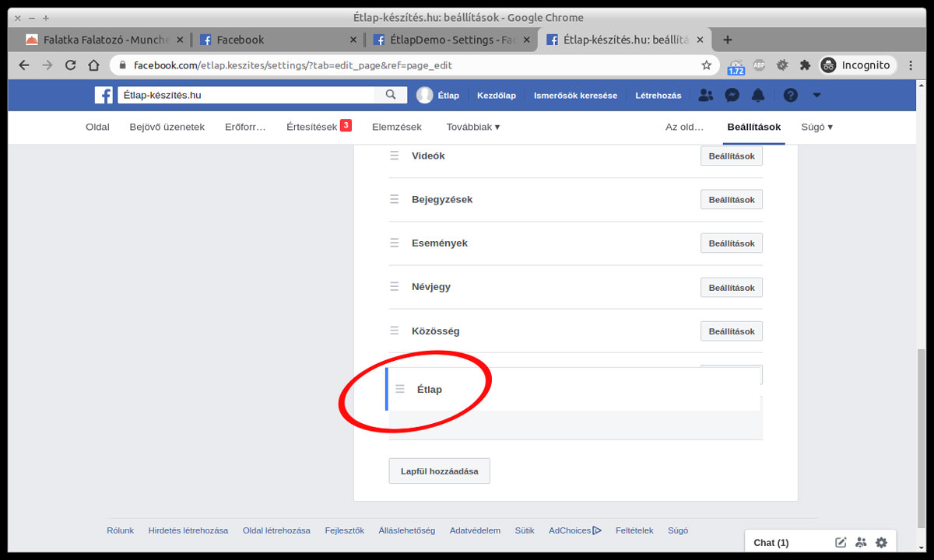
Task: Open the Súgó dropdown in page navigation
Action: (816, 127)
